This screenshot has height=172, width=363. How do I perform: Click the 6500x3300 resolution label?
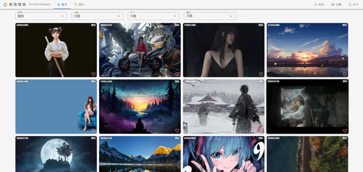22,25
